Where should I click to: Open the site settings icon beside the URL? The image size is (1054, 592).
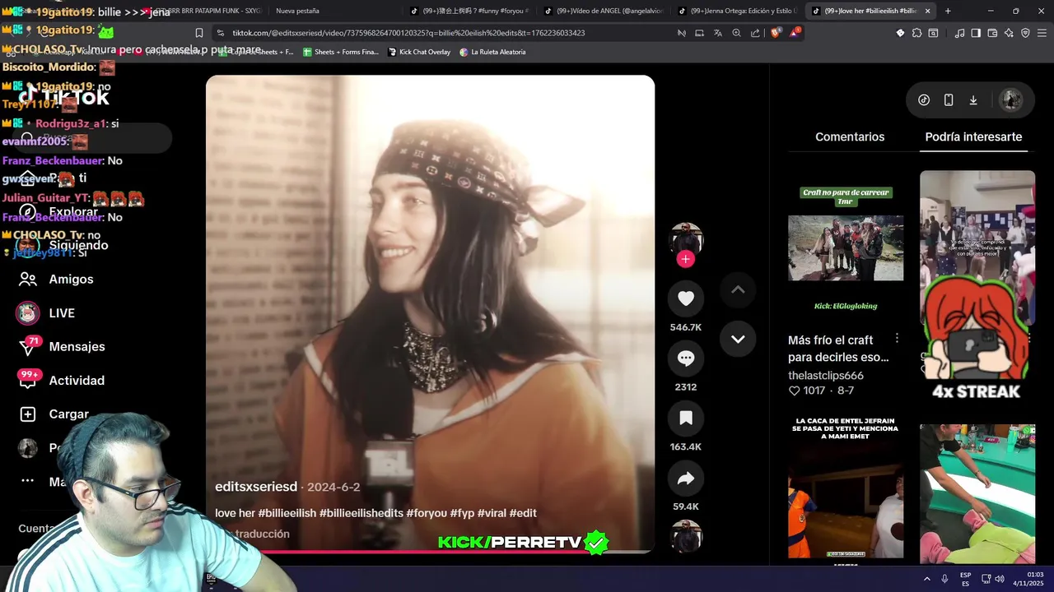click(x=220, y=33)
